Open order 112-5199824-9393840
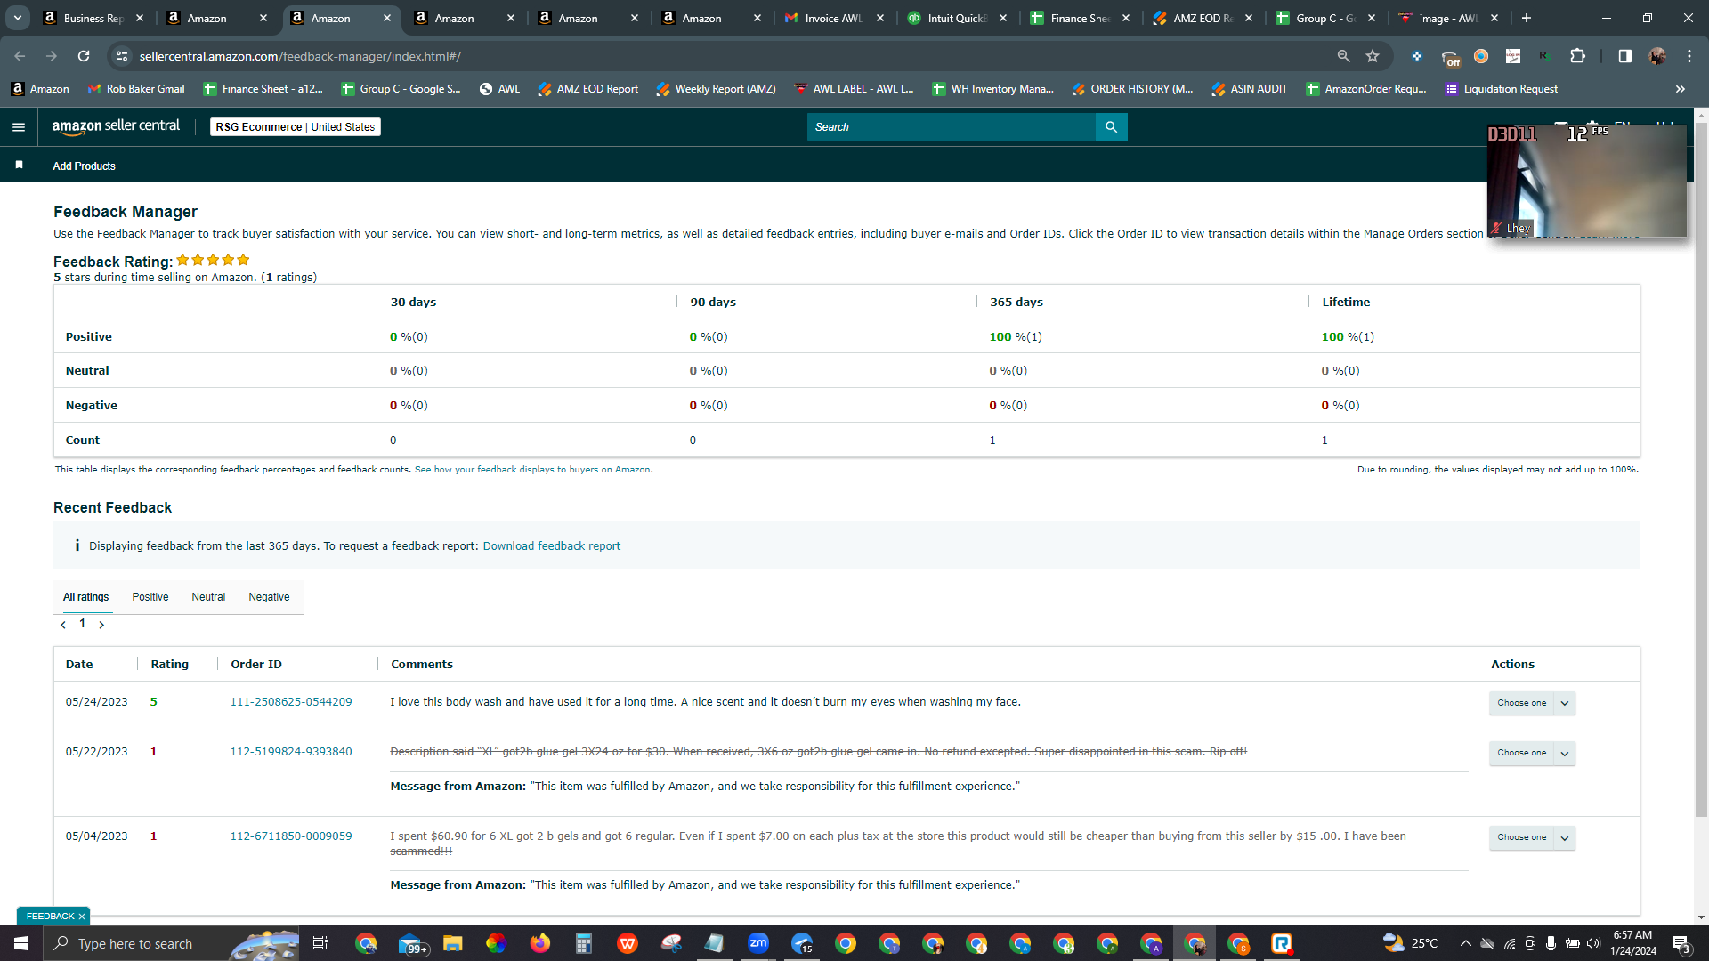Image resolution: width=1709 pixels, height=961 pixels. point(291,752)
